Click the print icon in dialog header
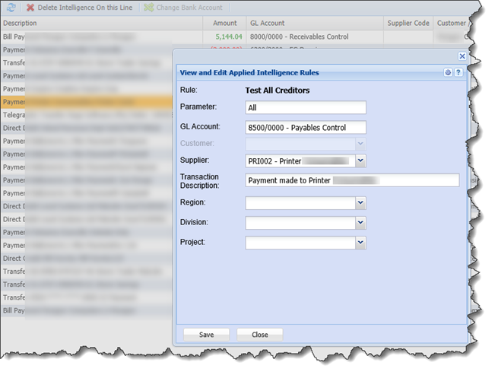Viewport: 495px width, 375px height. point(448,73)
